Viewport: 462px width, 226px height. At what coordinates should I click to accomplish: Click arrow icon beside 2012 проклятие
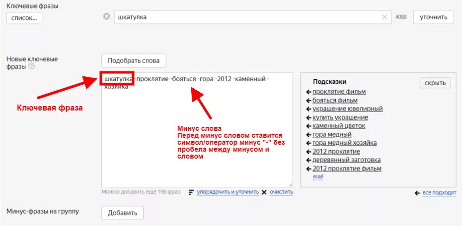(x=308, y=152)
